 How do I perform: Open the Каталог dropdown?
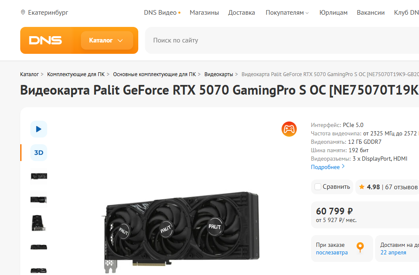[x=107, y=40]
